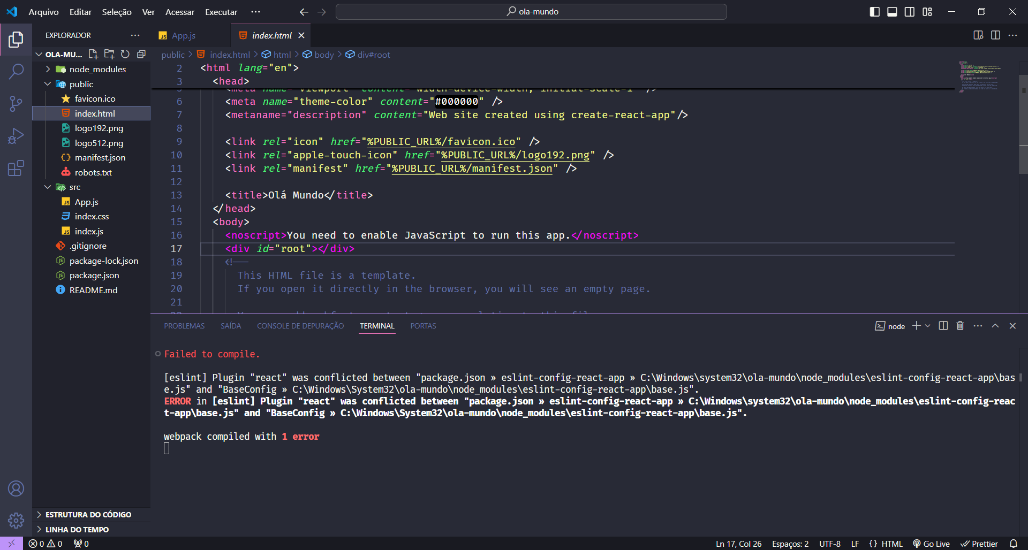Image resolution: width=1028 pixels, height=550 pixels.
Task: Open the title bar menu overflow
Action: click(255, 12)
